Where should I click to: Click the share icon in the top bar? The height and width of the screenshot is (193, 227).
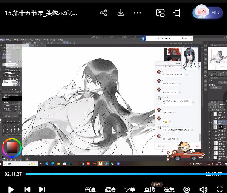(104, 13)
